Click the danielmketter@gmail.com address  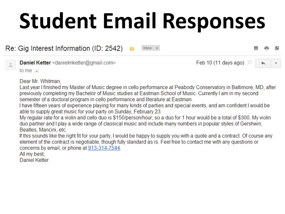(84, 63)
